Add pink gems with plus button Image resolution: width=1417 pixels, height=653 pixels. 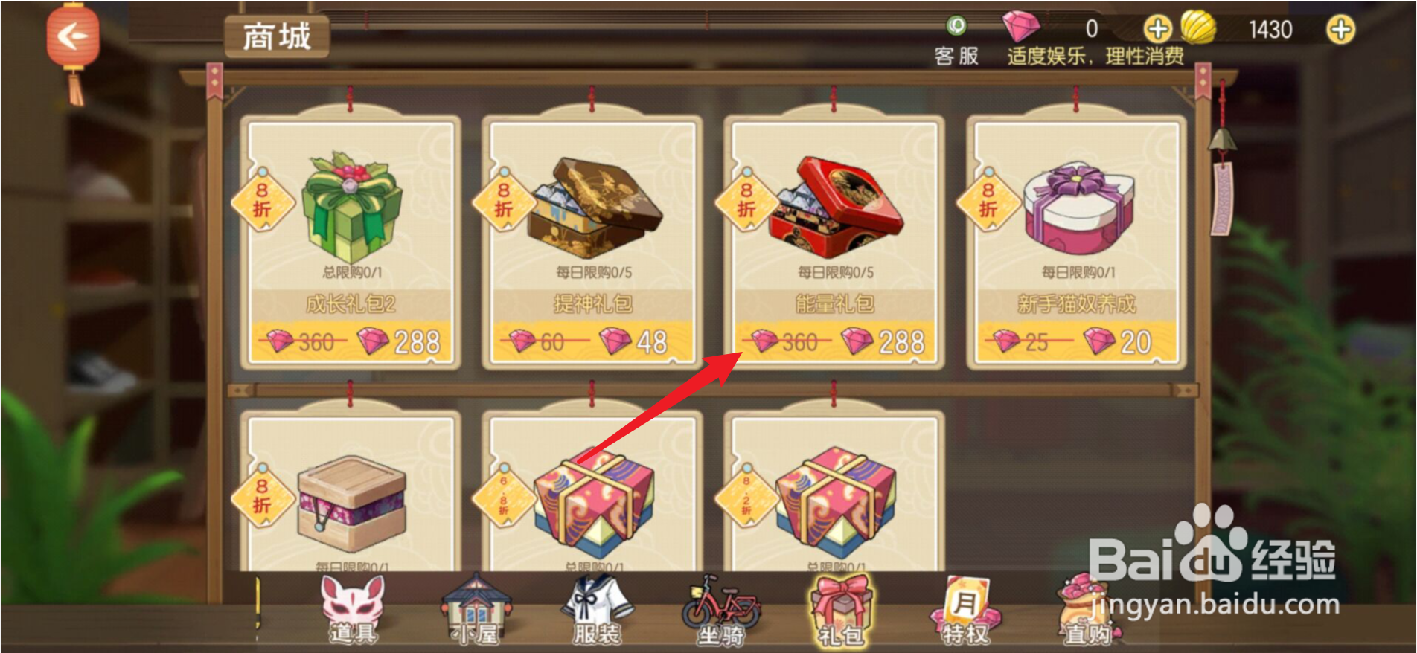tap(1157, 30)
